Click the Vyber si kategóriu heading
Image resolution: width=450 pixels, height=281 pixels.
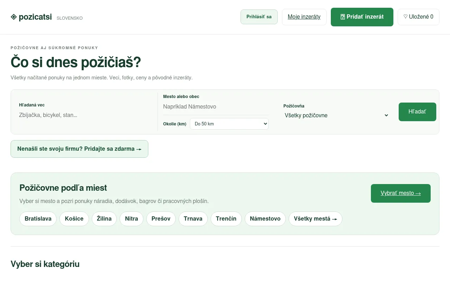click(45, 264)
